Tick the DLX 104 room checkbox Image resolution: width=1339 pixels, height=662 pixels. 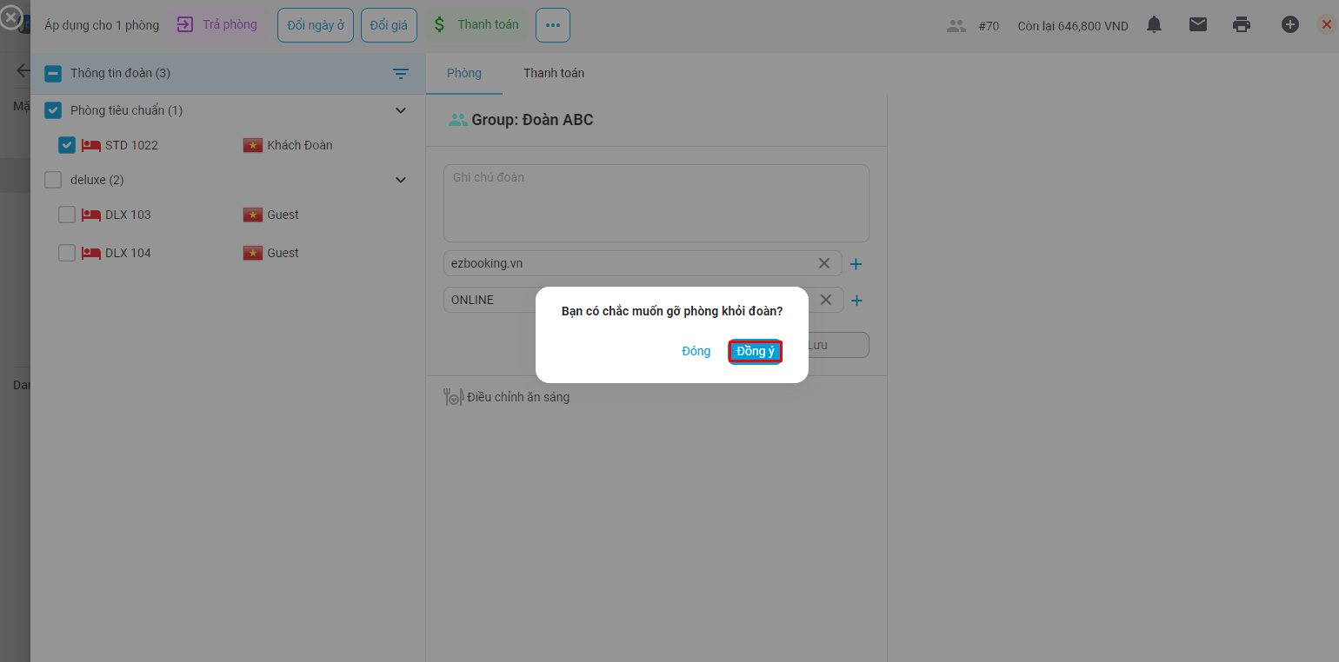pos(67,253)
